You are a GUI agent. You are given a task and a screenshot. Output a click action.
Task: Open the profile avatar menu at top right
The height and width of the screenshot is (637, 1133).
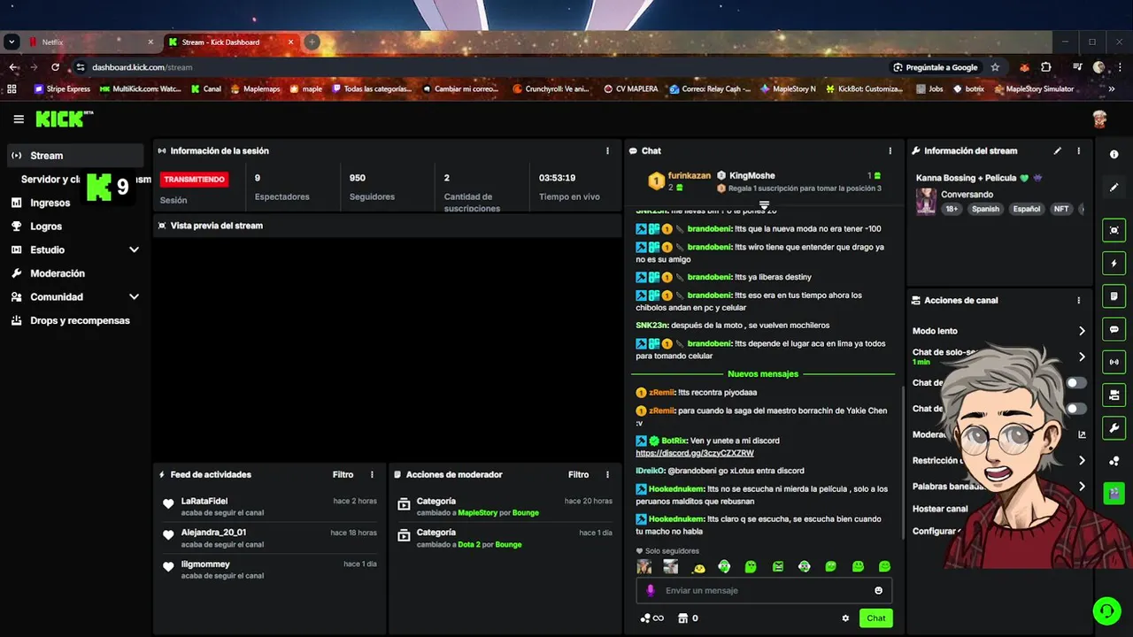click(1099, 119)
